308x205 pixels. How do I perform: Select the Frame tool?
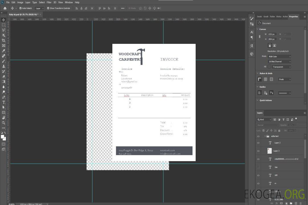[3, 46]
